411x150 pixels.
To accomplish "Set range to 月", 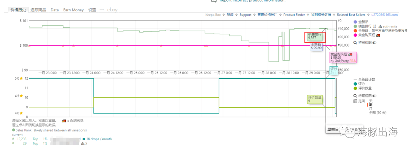I will 371,108.
